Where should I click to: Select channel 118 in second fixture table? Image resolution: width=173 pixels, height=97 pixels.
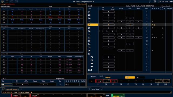[4, 50]
